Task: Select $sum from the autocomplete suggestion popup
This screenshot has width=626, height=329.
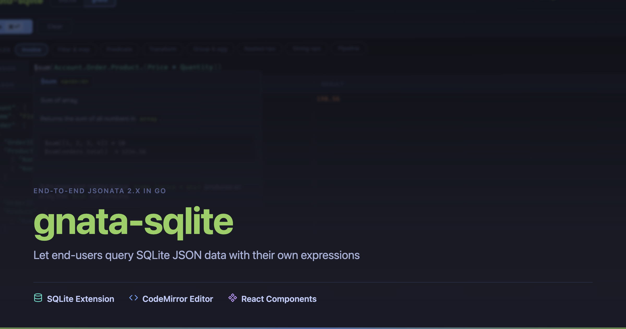Action: click(x=49, y=81)
